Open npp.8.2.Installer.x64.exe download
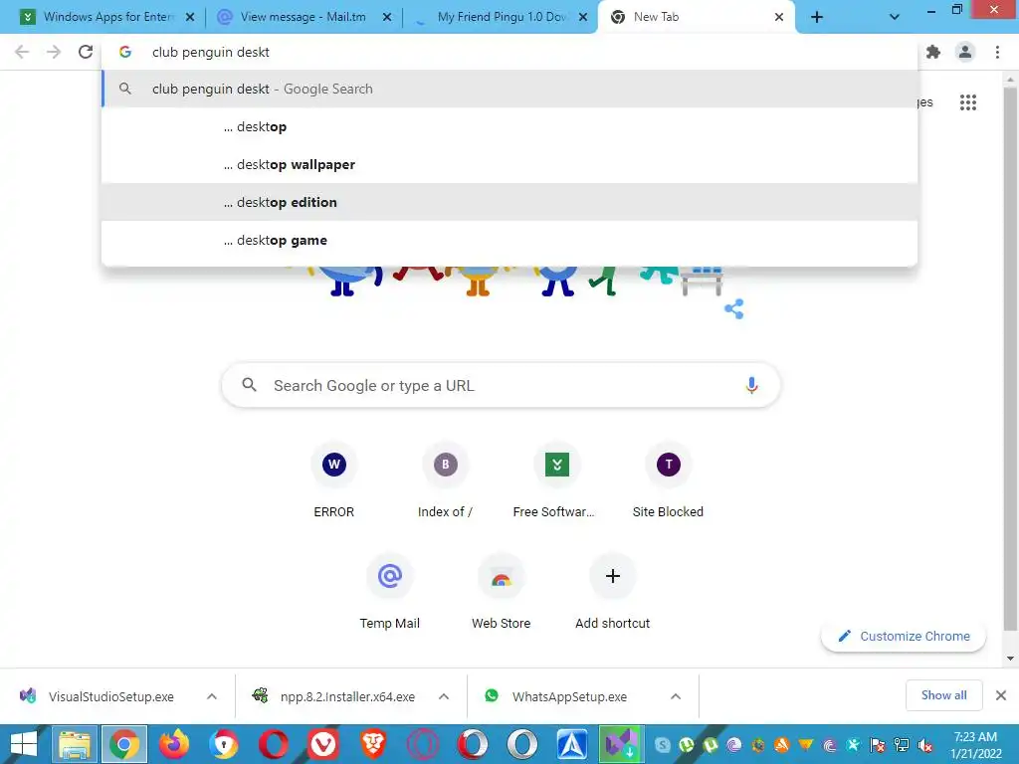 click(x=333, y=696)
